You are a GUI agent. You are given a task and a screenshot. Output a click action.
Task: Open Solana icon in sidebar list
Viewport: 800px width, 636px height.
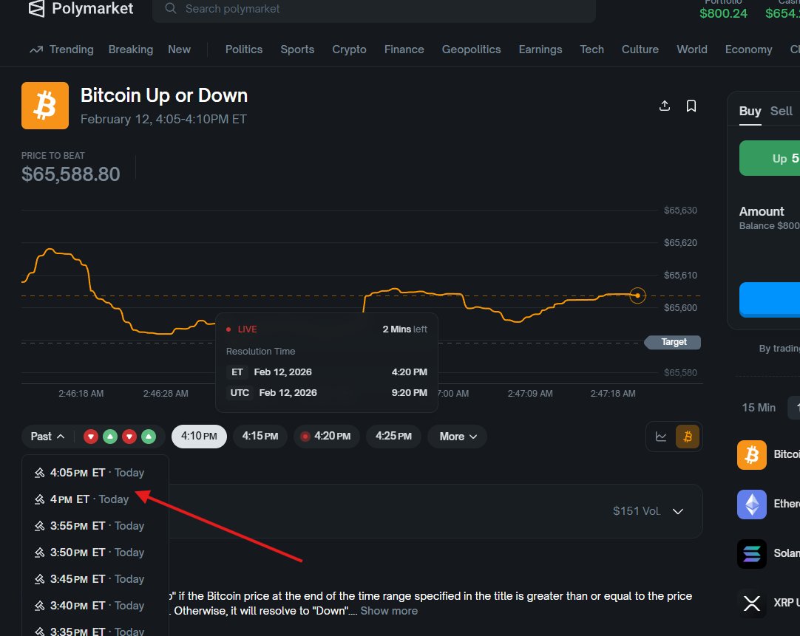pyautogui.click(x=751, y=553)
